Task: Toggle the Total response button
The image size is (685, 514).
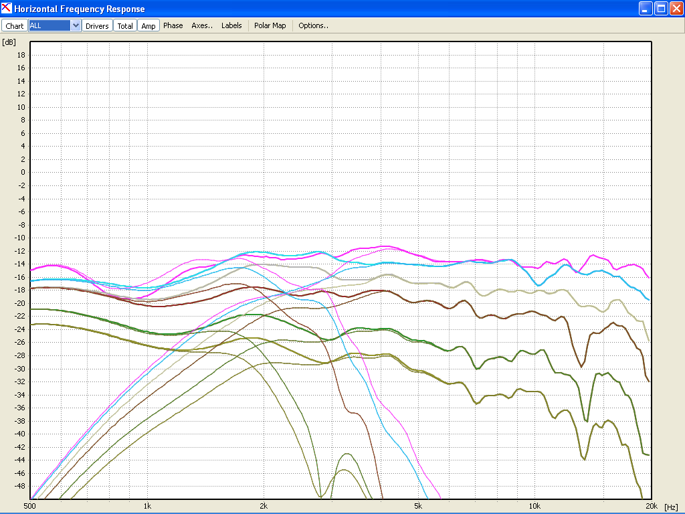Action: pyautogui.click(x=125, y=26)
